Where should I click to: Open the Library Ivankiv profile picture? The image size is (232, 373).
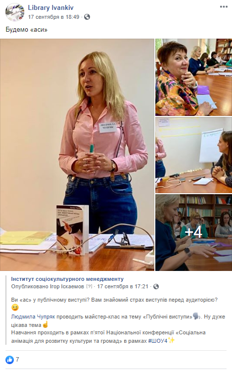[x=15, y=12]
